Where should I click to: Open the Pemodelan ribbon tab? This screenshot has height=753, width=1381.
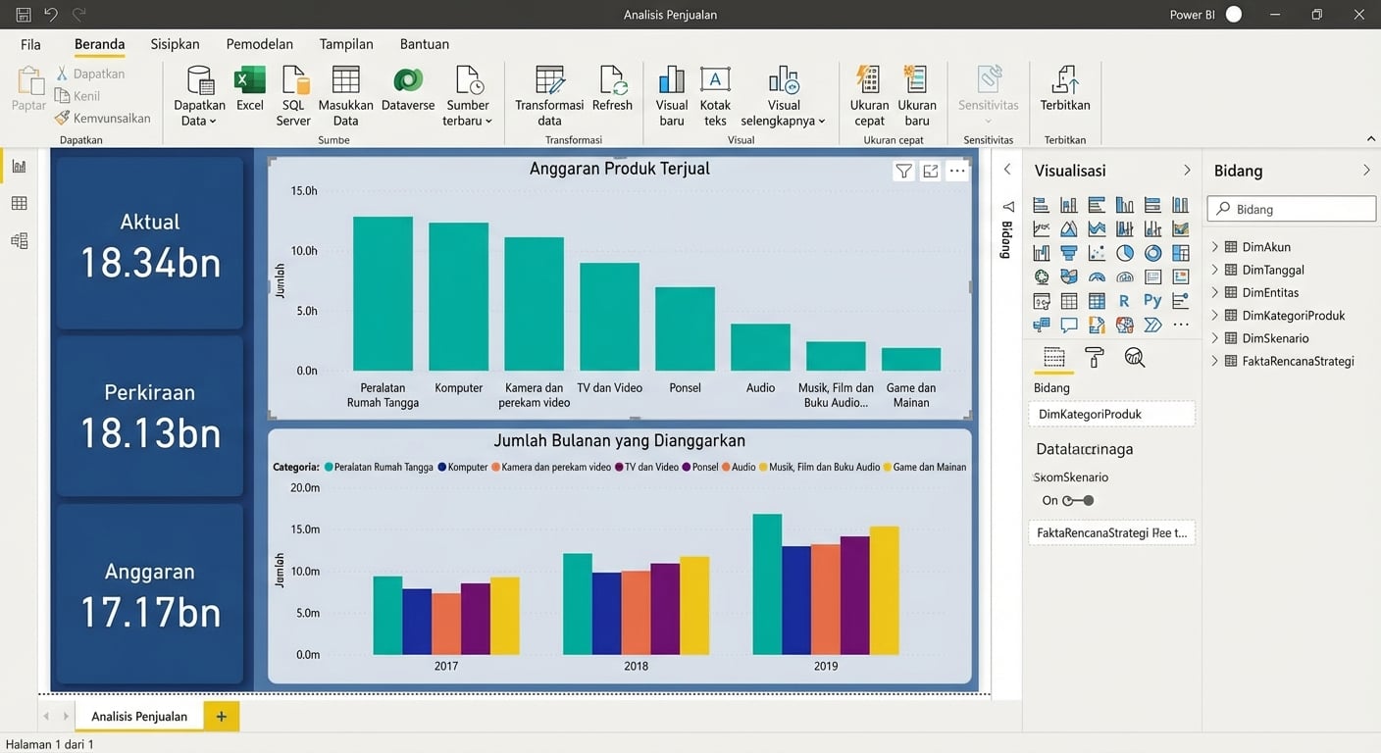pos(259,44)
